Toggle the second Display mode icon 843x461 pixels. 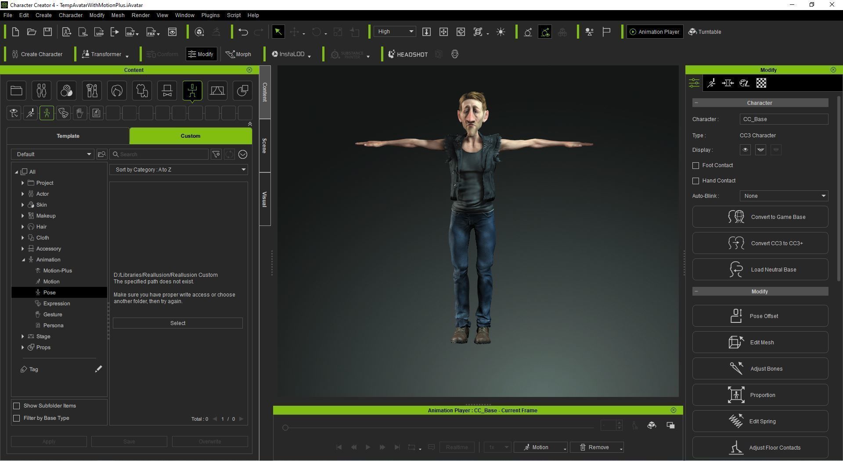tap(760, 150)
